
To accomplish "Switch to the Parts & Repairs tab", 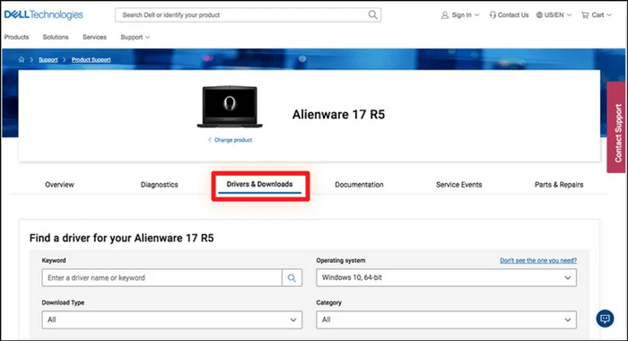I will 559,185.
